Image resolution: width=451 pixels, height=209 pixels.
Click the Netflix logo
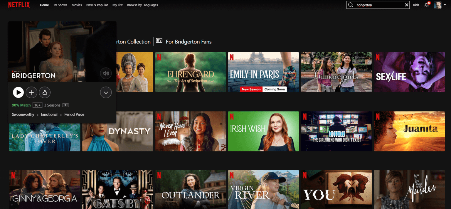(19, 5)
